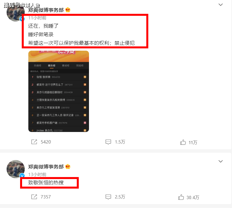Click the 致敬张恒的热搜 post text
This screenshot has height=208, width=232.
point(46,183)
